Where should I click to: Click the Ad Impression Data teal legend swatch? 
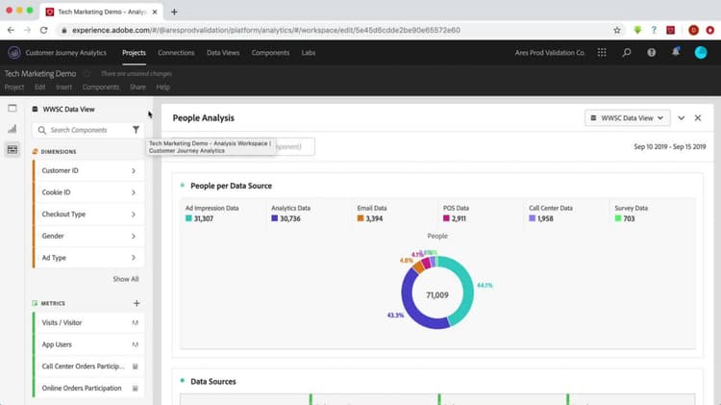pos(188,218)
